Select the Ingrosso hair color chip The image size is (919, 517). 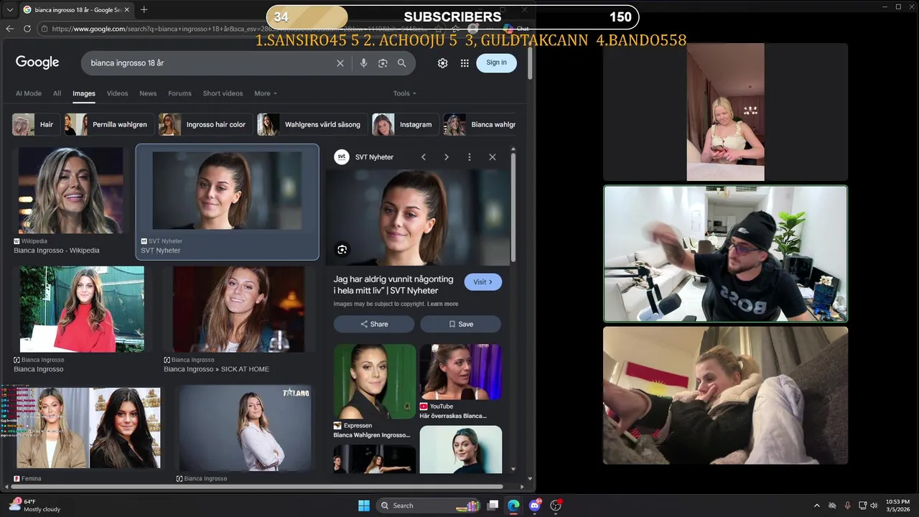205,124
